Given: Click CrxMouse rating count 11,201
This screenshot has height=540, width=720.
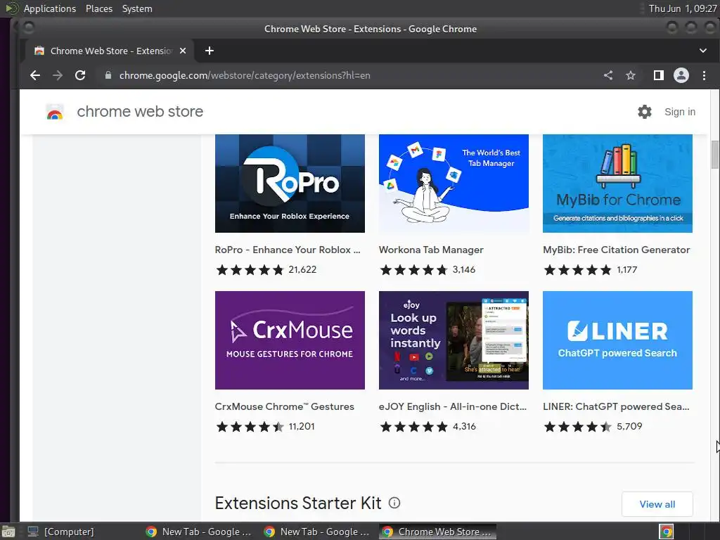Looking at the screenshot, I should pyautogui.click(x=301, y=426).
